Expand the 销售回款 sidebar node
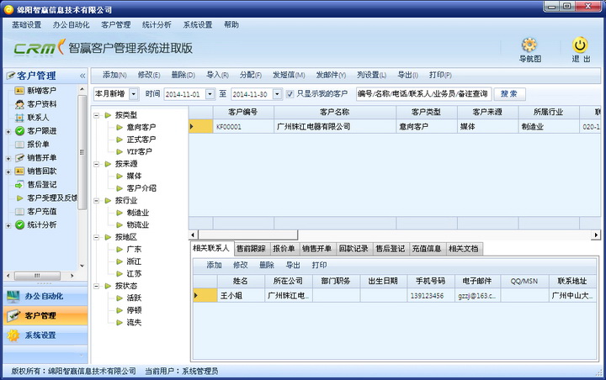The width and height of the screenshot is (606, 380). [8, 172]
